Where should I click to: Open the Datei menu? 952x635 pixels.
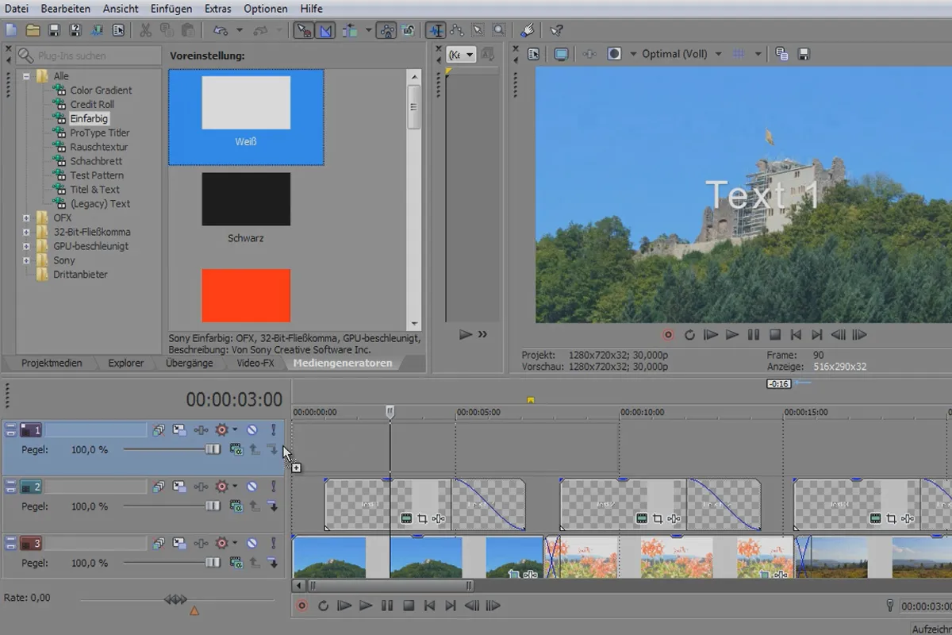click(x=17, y=9)
